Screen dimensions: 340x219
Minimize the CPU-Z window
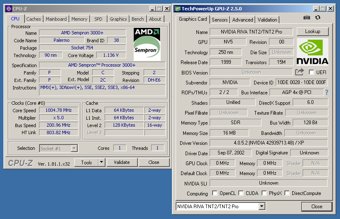pyautogui.click(x=153, y=9)
